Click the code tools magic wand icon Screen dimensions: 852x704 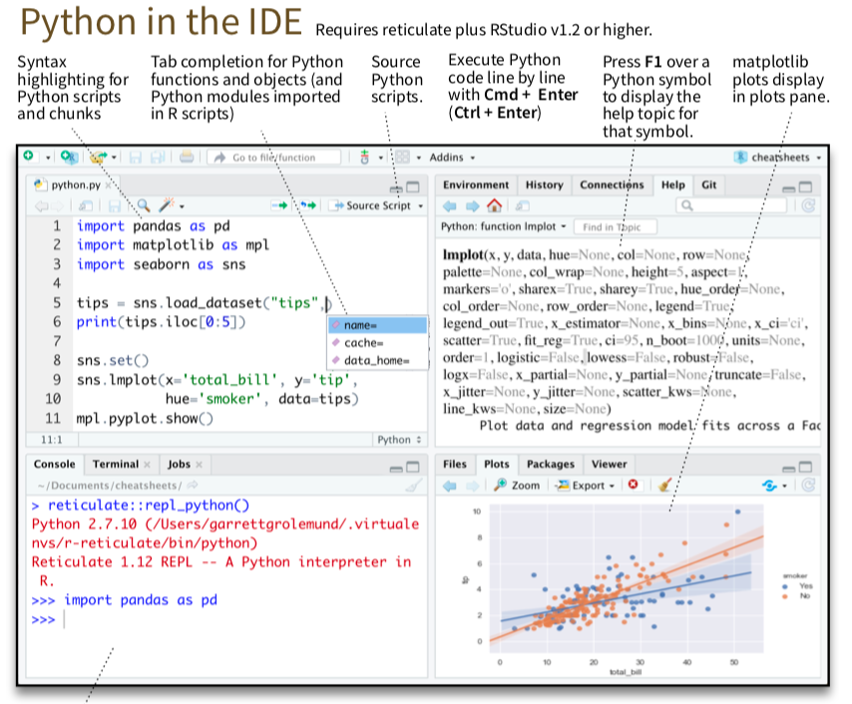[167, 205]
